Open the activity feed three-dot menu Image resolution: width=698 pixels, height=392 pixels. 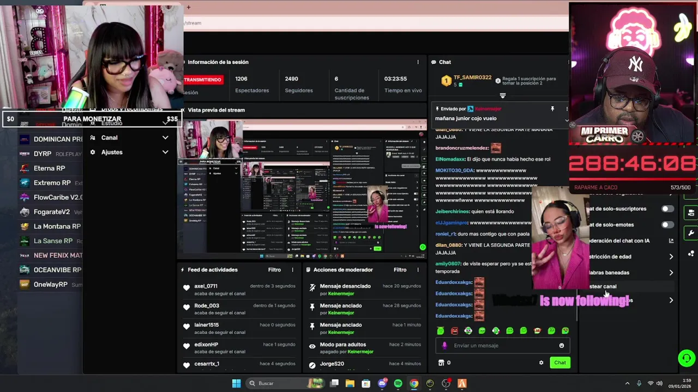point(292,269)
